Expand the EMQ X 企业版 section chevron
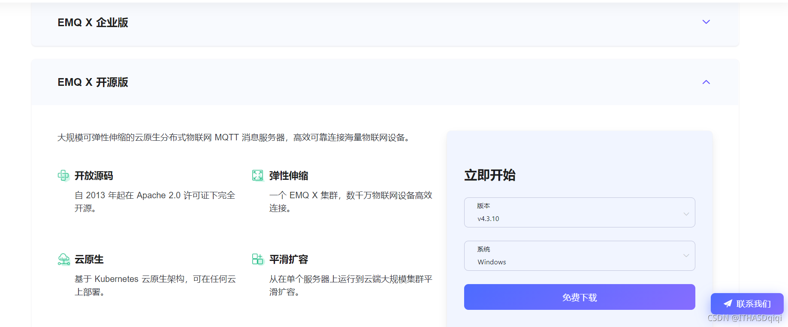This screenshot has width=788, height=327. pos(706,22)
